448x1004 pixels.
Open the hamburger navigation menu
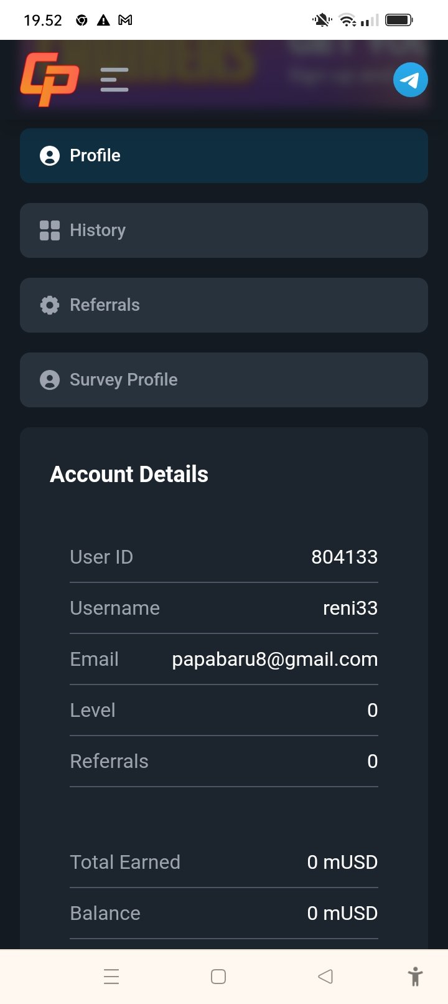tap(114, 80)
